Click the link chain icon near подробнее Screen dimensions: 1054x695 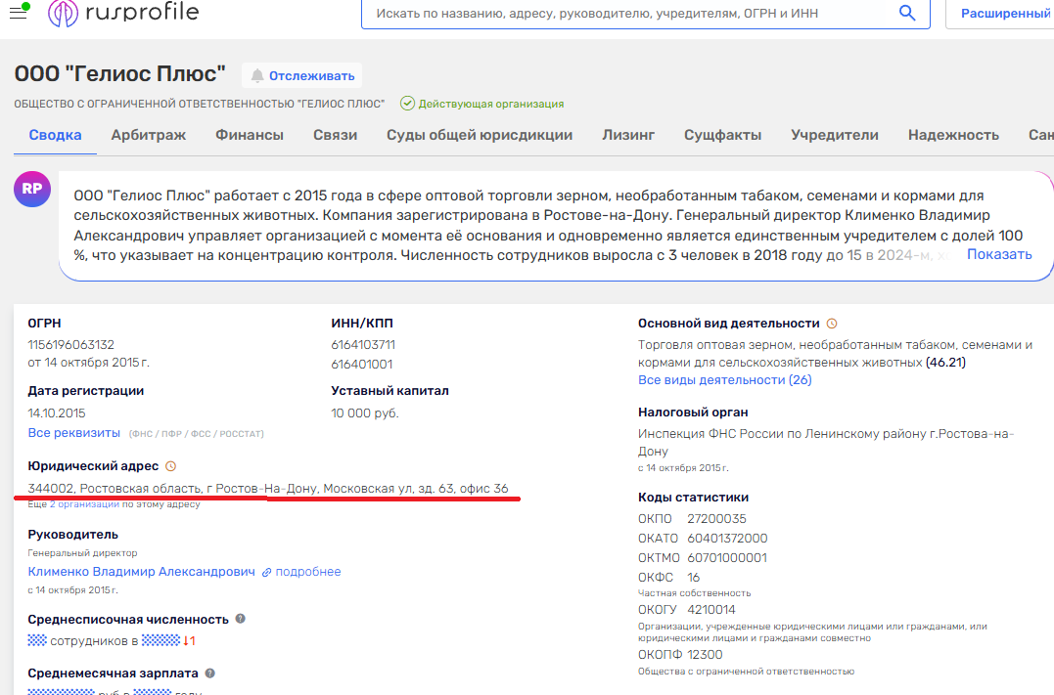[x=267, y=572]
